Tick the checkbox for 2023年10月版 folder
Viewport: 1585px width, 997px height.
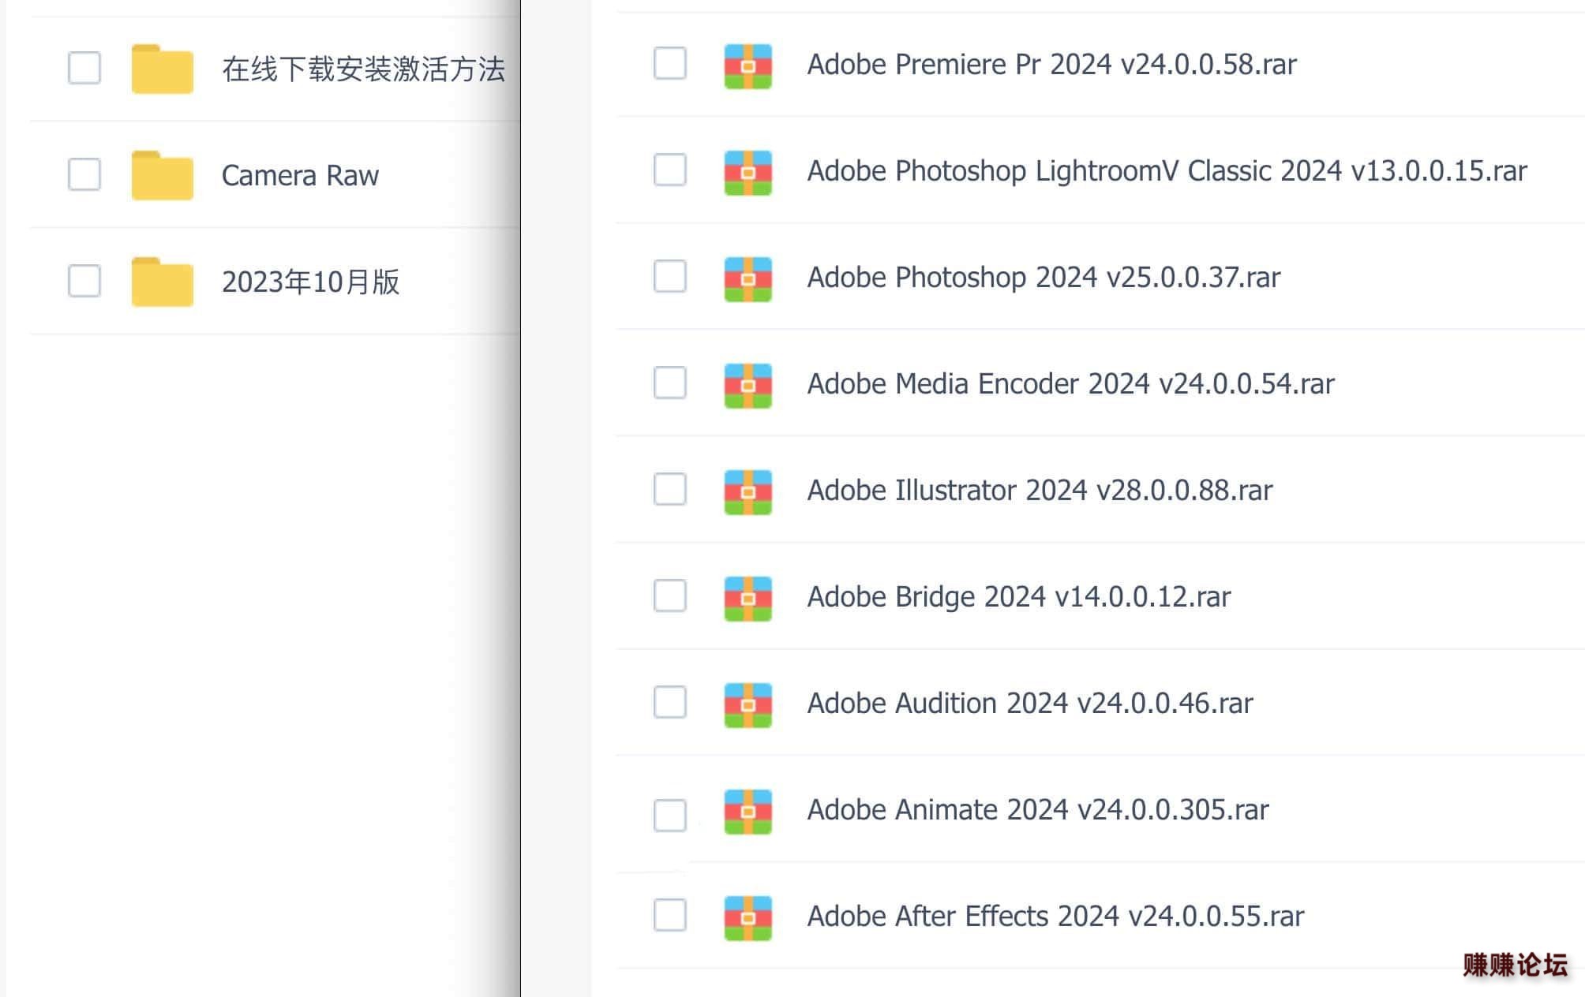point(84,281)
